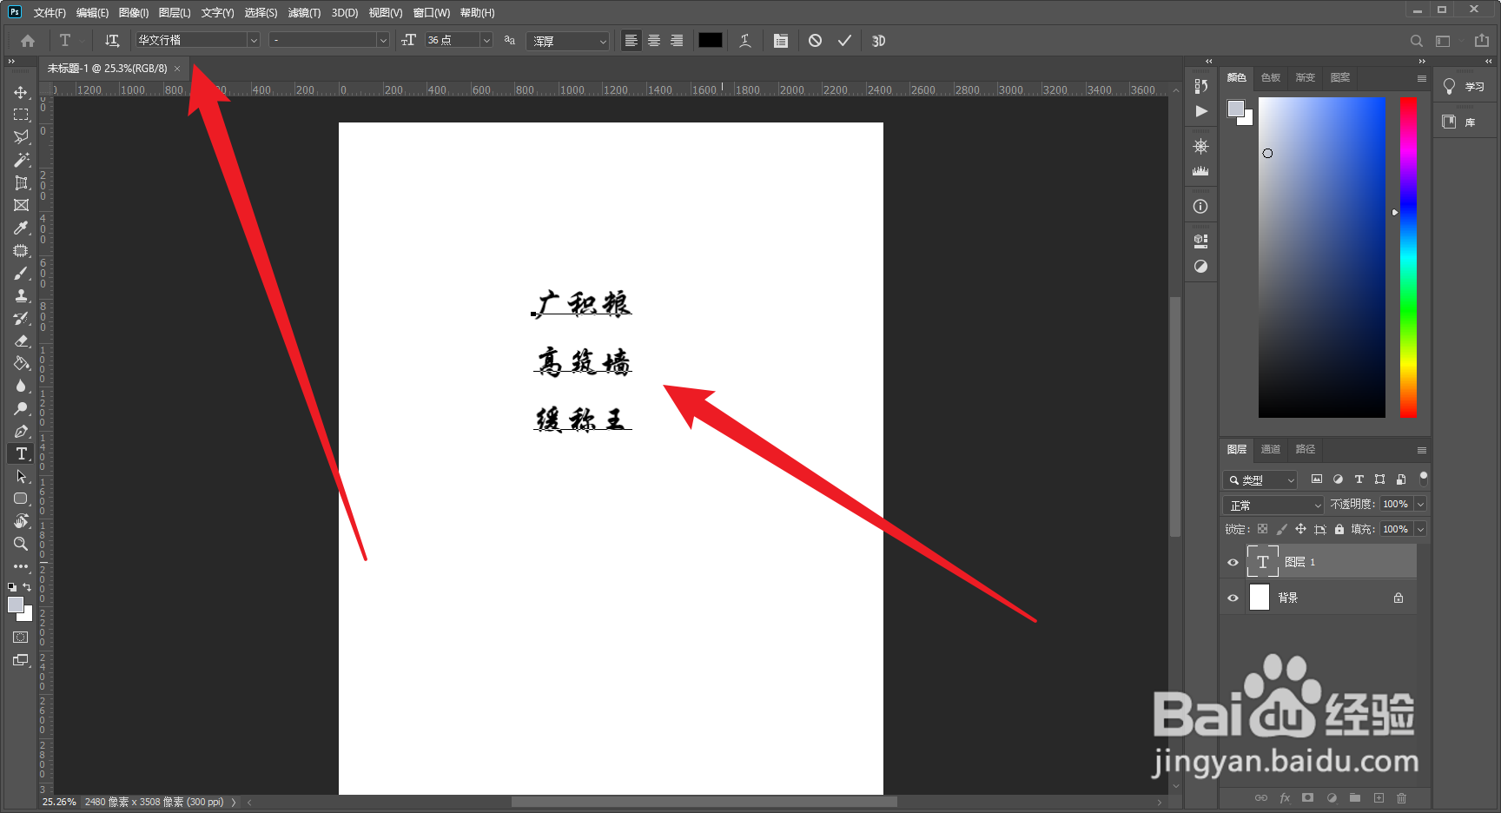The image size is (1501, 813).
Task: Click the 背景 layer thumbnail
Action: (x=1260, y=598)
